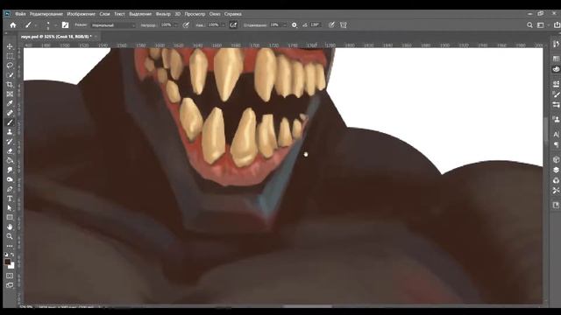Select the Rectangle shape tool

10,217
